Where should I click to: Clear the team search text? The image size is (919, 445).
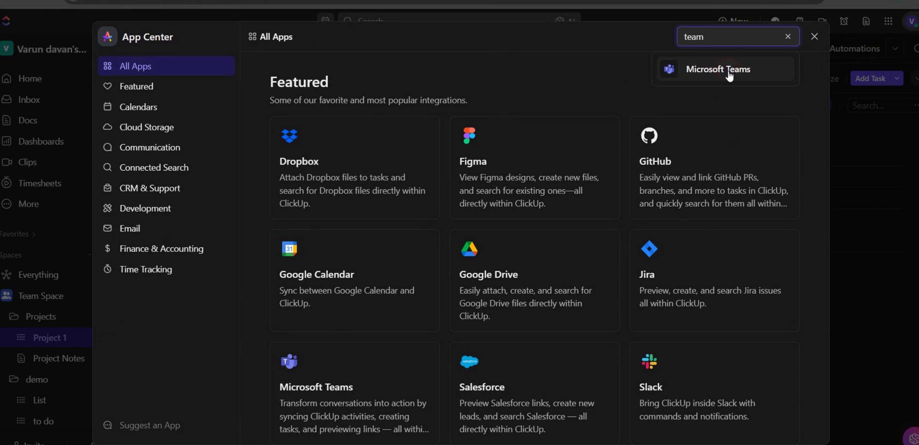coord(788,36)
